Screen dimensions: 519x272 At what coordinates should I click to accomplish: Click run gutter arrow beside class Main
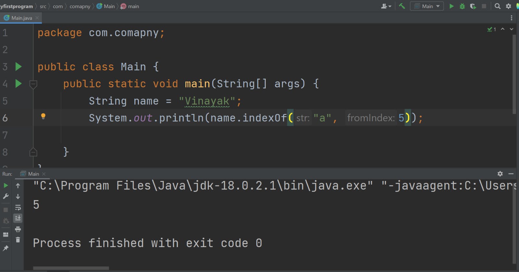pyautogui.click(x=18, y=67)
